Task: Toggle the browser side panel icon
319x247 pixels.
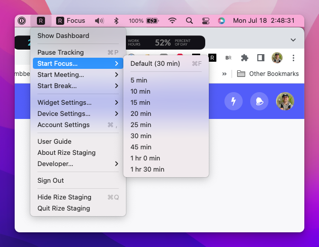Action: pos(261,58)
